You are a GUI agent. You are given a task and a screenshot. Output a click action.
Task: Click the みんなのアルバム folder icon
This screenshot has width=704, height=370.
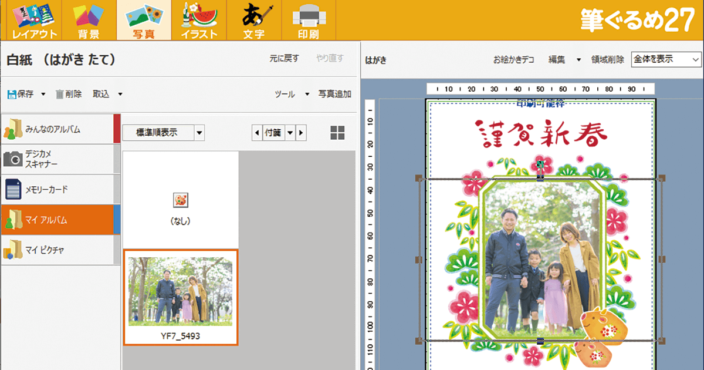coord(12,129)
